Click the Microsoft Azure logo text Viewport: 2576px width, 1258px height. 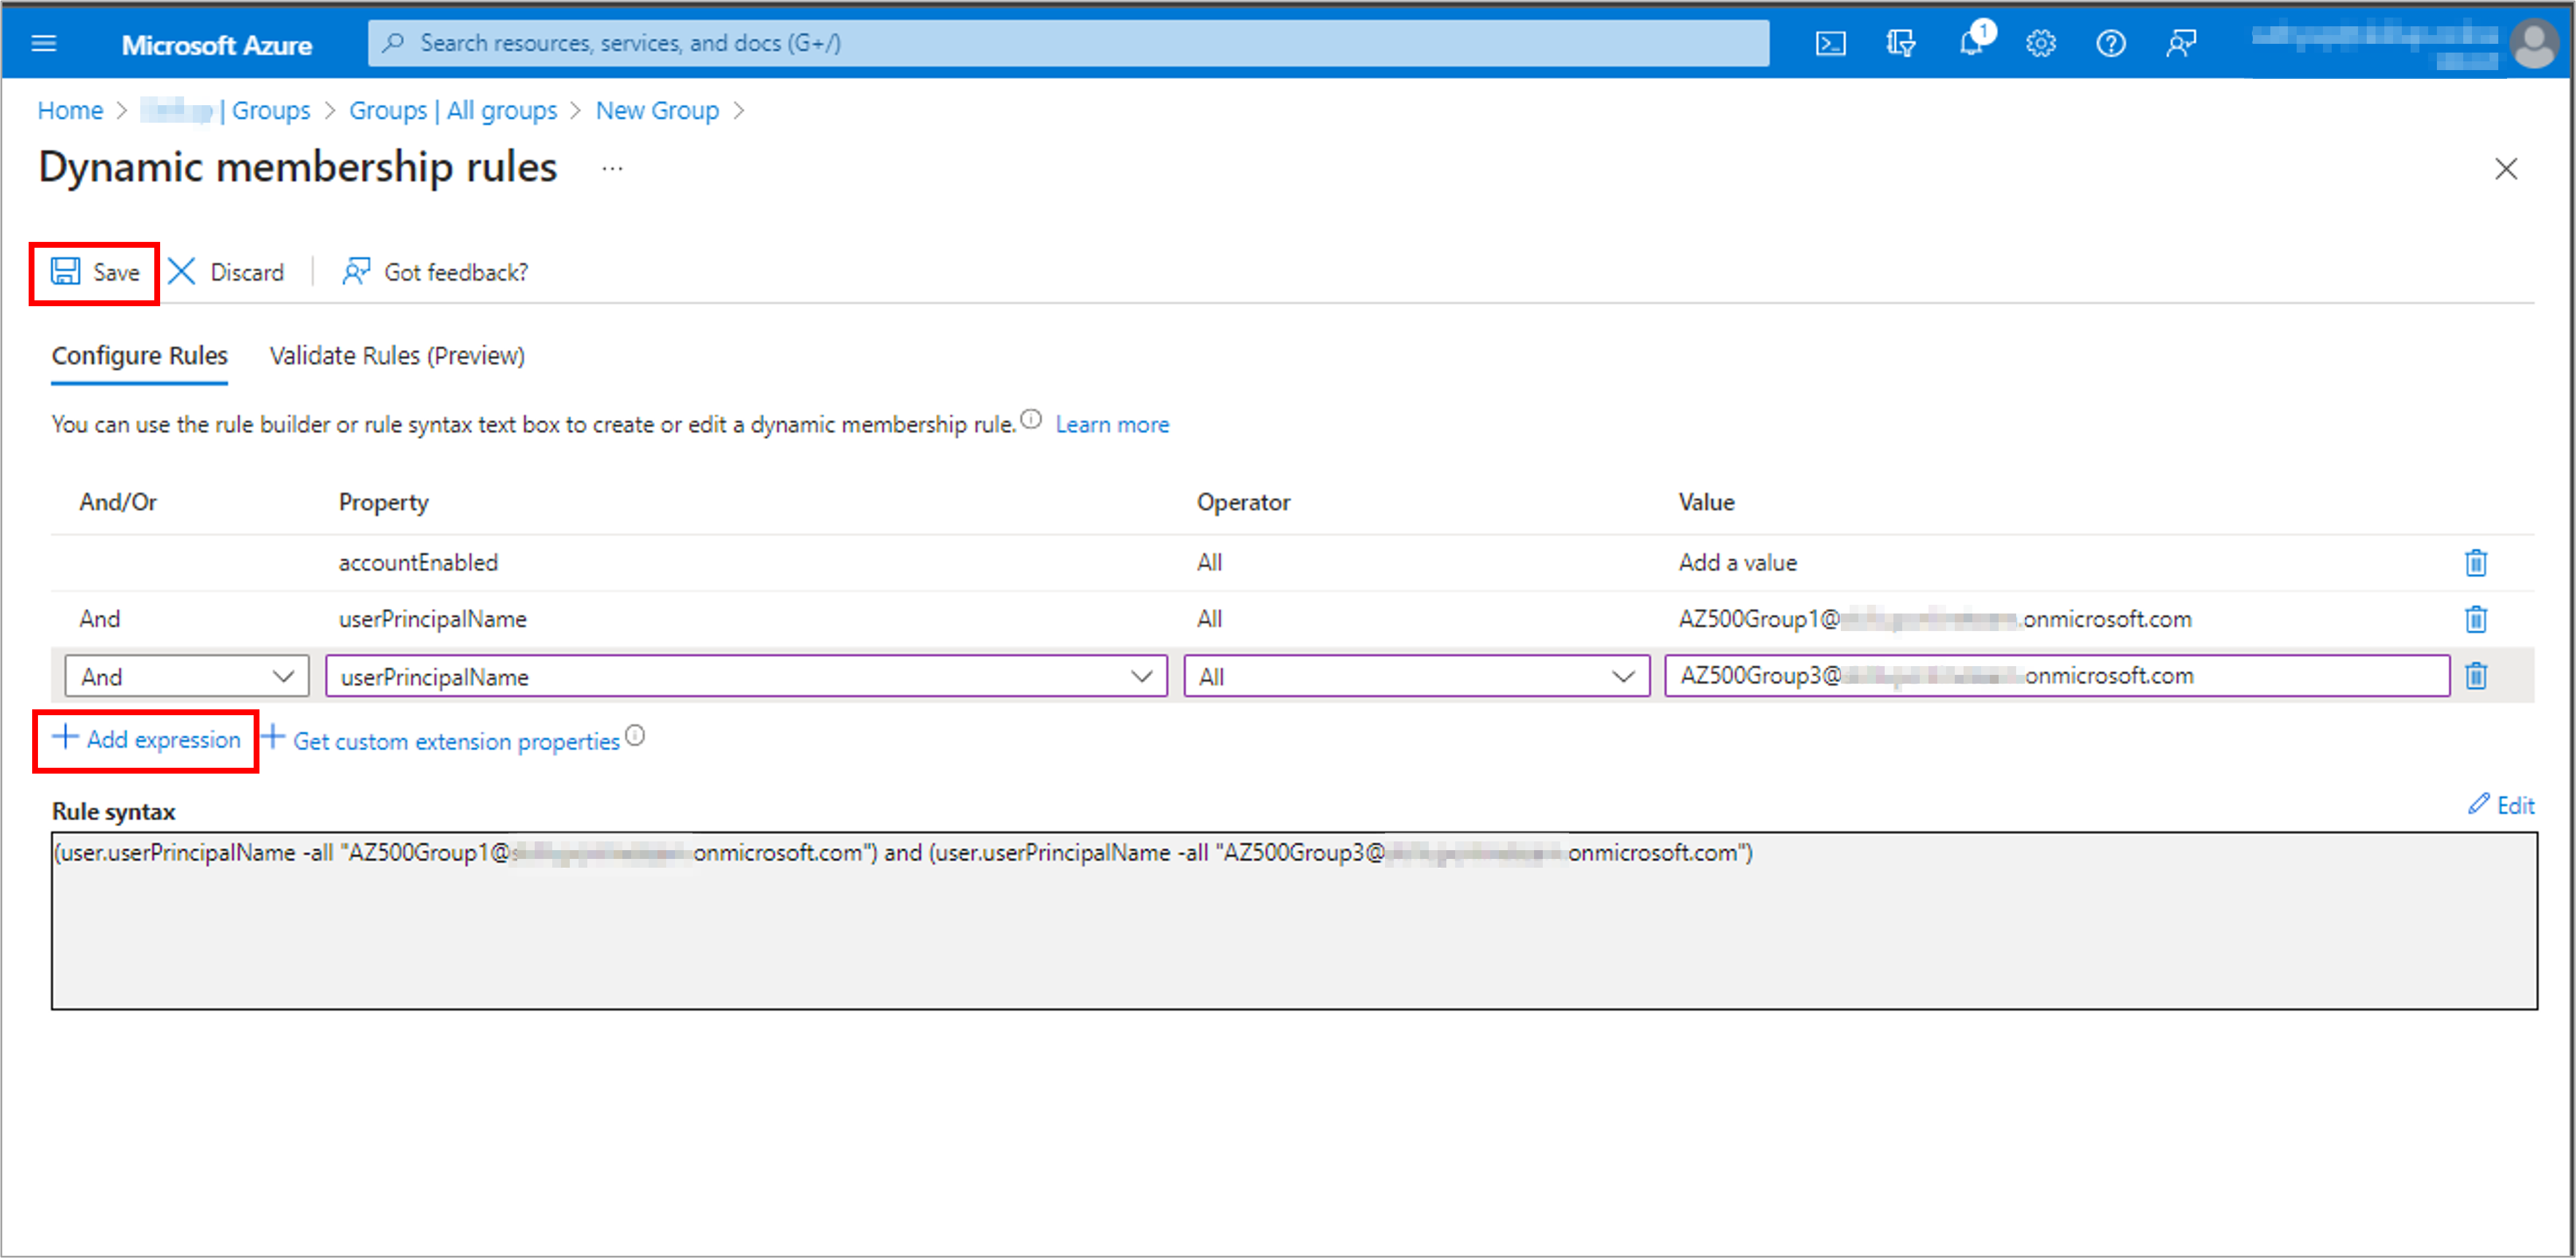[216, 45]
